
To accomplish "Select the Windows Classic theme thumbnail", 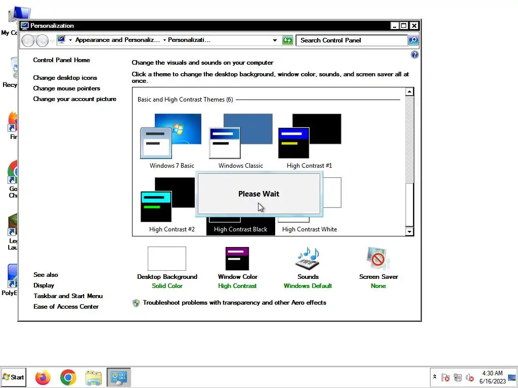I will click(x=241, y=136).
